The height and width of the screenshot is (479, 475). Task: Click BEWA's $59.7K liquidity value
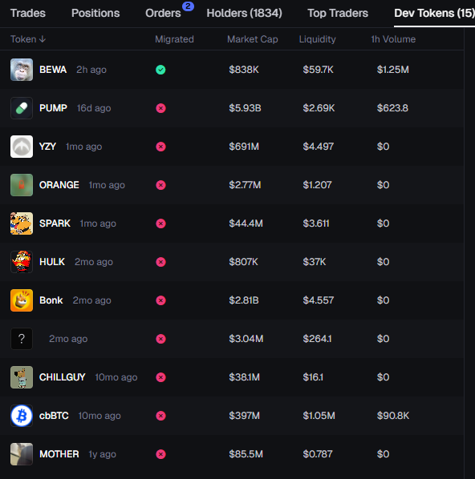point(319,70)
